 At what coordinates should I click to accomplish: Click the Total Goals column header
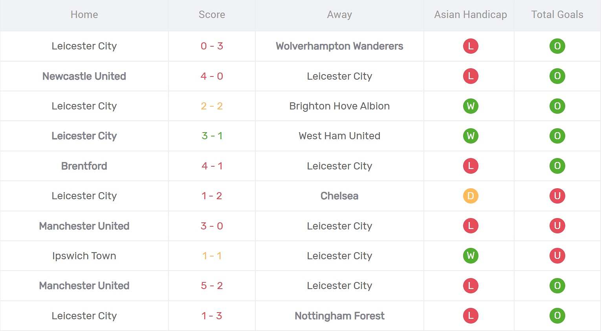557,15
